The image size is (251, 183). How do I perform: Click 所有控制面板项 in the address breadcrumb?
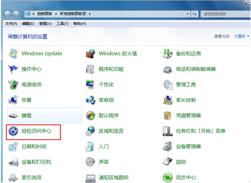(73, 14)
